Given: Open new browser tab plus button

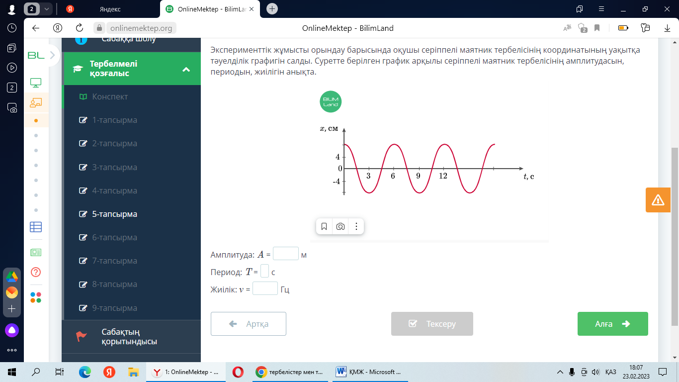Looking at the screenshot, I should click(x=272, y=9).
